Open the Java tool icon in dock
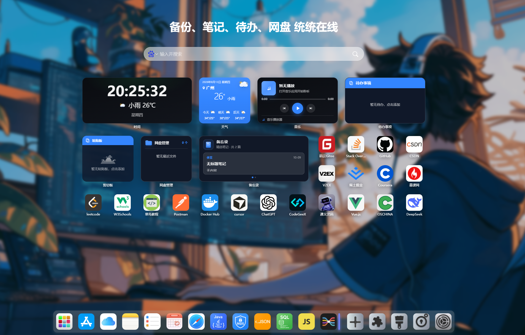Screen dimensions: 525x335 [x=219, y=322]
